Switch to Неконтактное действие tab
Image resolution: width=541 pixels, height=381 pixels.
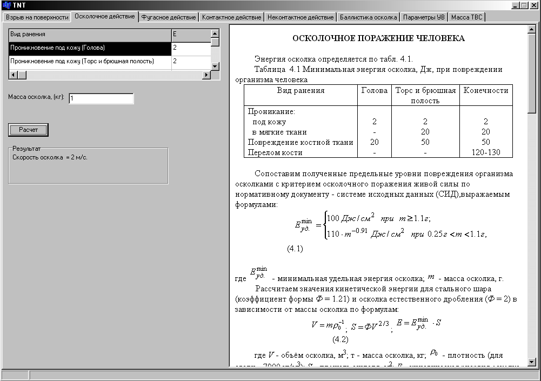(300, 17)
